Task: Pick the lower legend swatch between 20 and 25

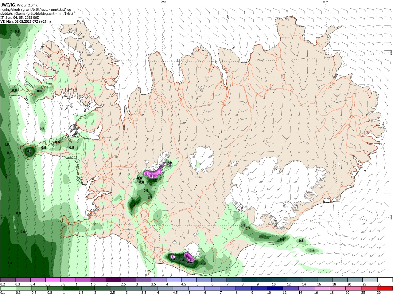Action: (x=353, y=288)
